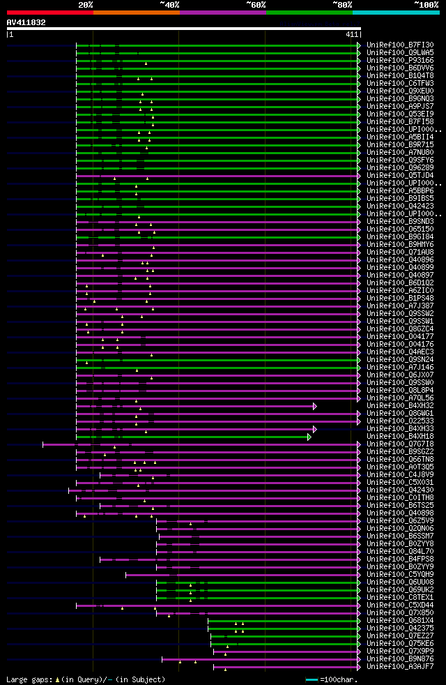
Task: Open hit UniRef100_Q42423
Action: click(400, 206)
